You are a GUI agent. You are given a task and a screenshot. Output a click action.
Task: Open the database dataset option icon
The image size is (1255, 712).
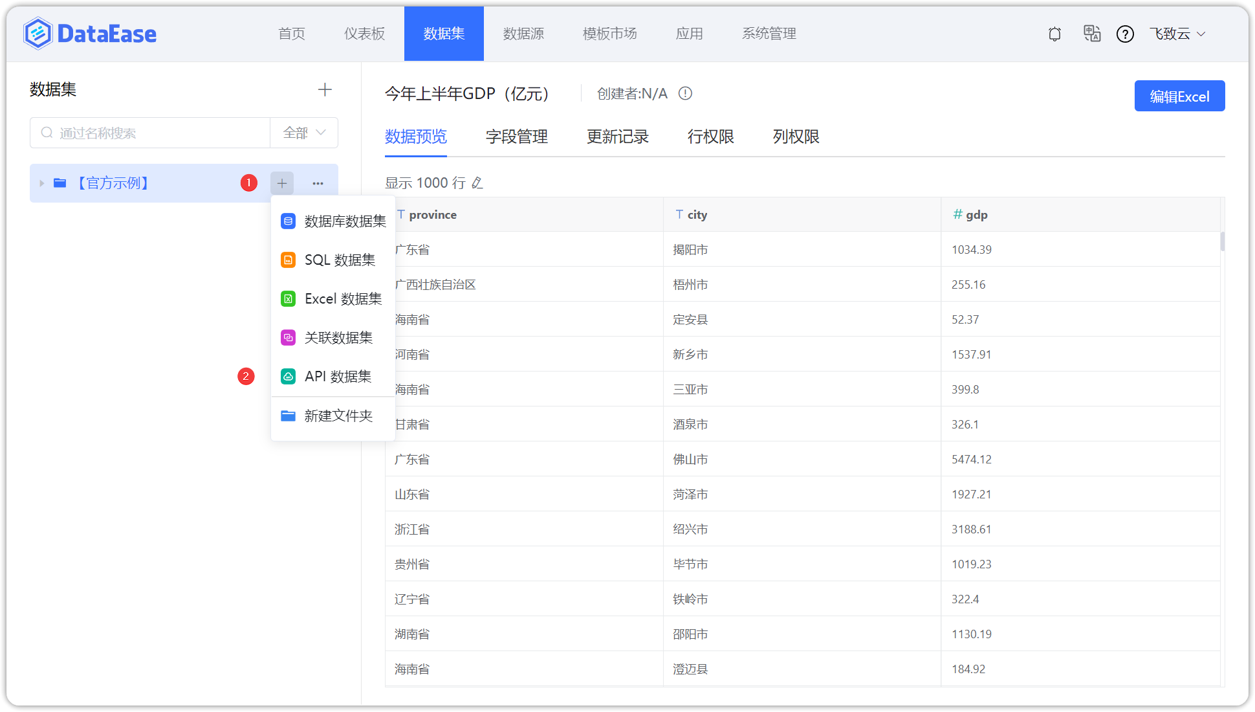(287, 221)
